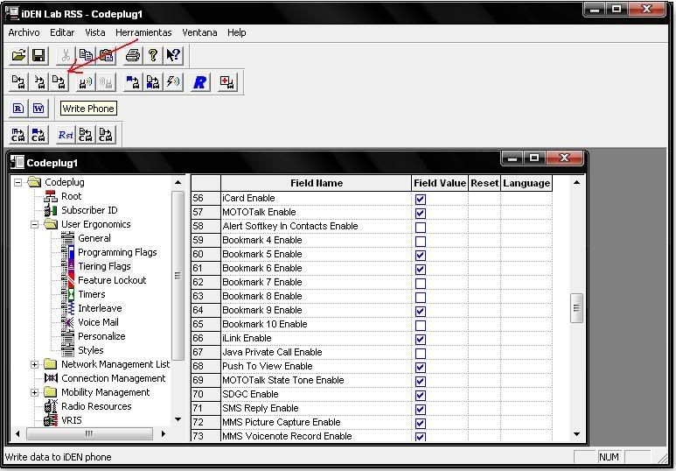
Task: Check Alert Softkey In Contacts Enable
Action: click(x=421, y=227)
